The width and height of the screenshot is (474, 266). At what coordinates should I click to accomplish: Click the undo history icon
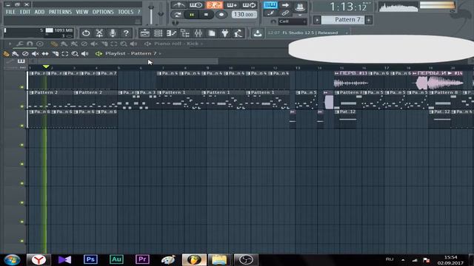pyautogui.click(x=86, y=33)
